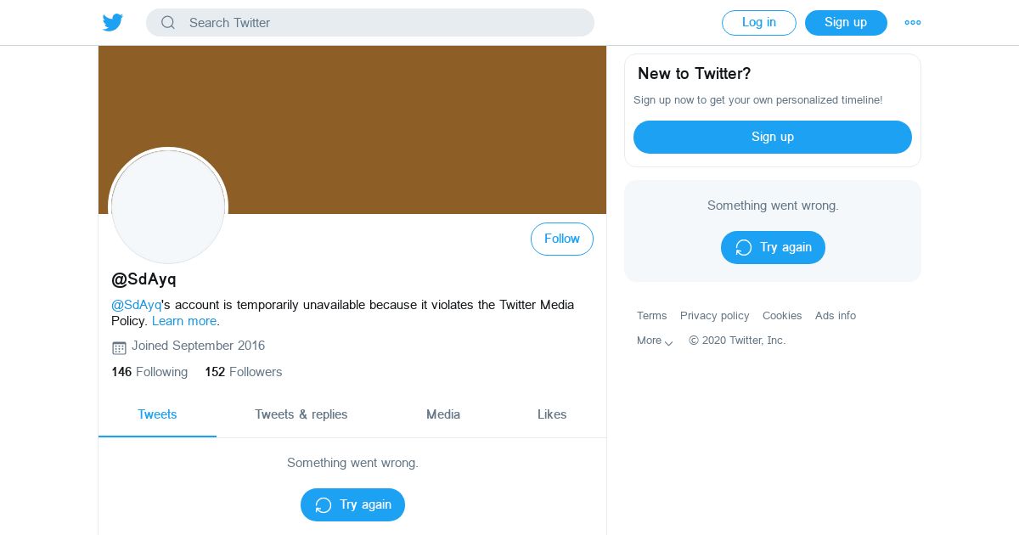The height and width of the screenshot is (535, 1019).
Task: Click the Log in button
Action: 759,23
